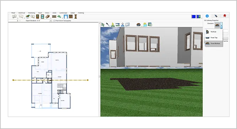Enable Float Above Topography checkbox

click(54, 21)
